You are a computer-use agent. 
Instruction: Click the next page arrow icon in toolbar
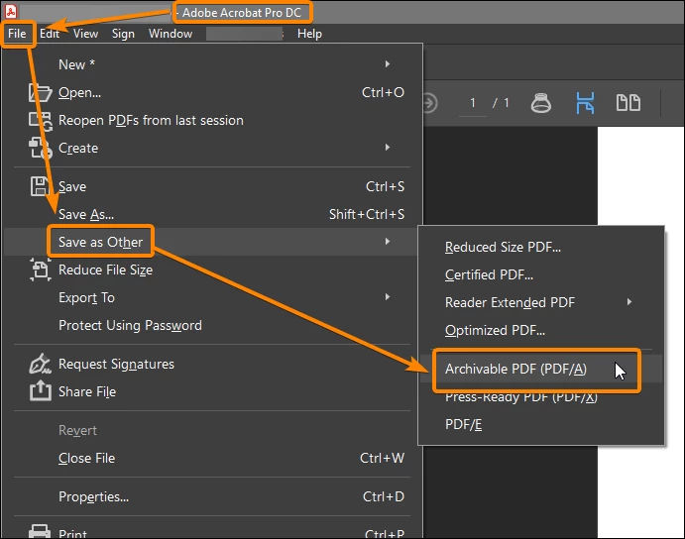click(429, 103)
